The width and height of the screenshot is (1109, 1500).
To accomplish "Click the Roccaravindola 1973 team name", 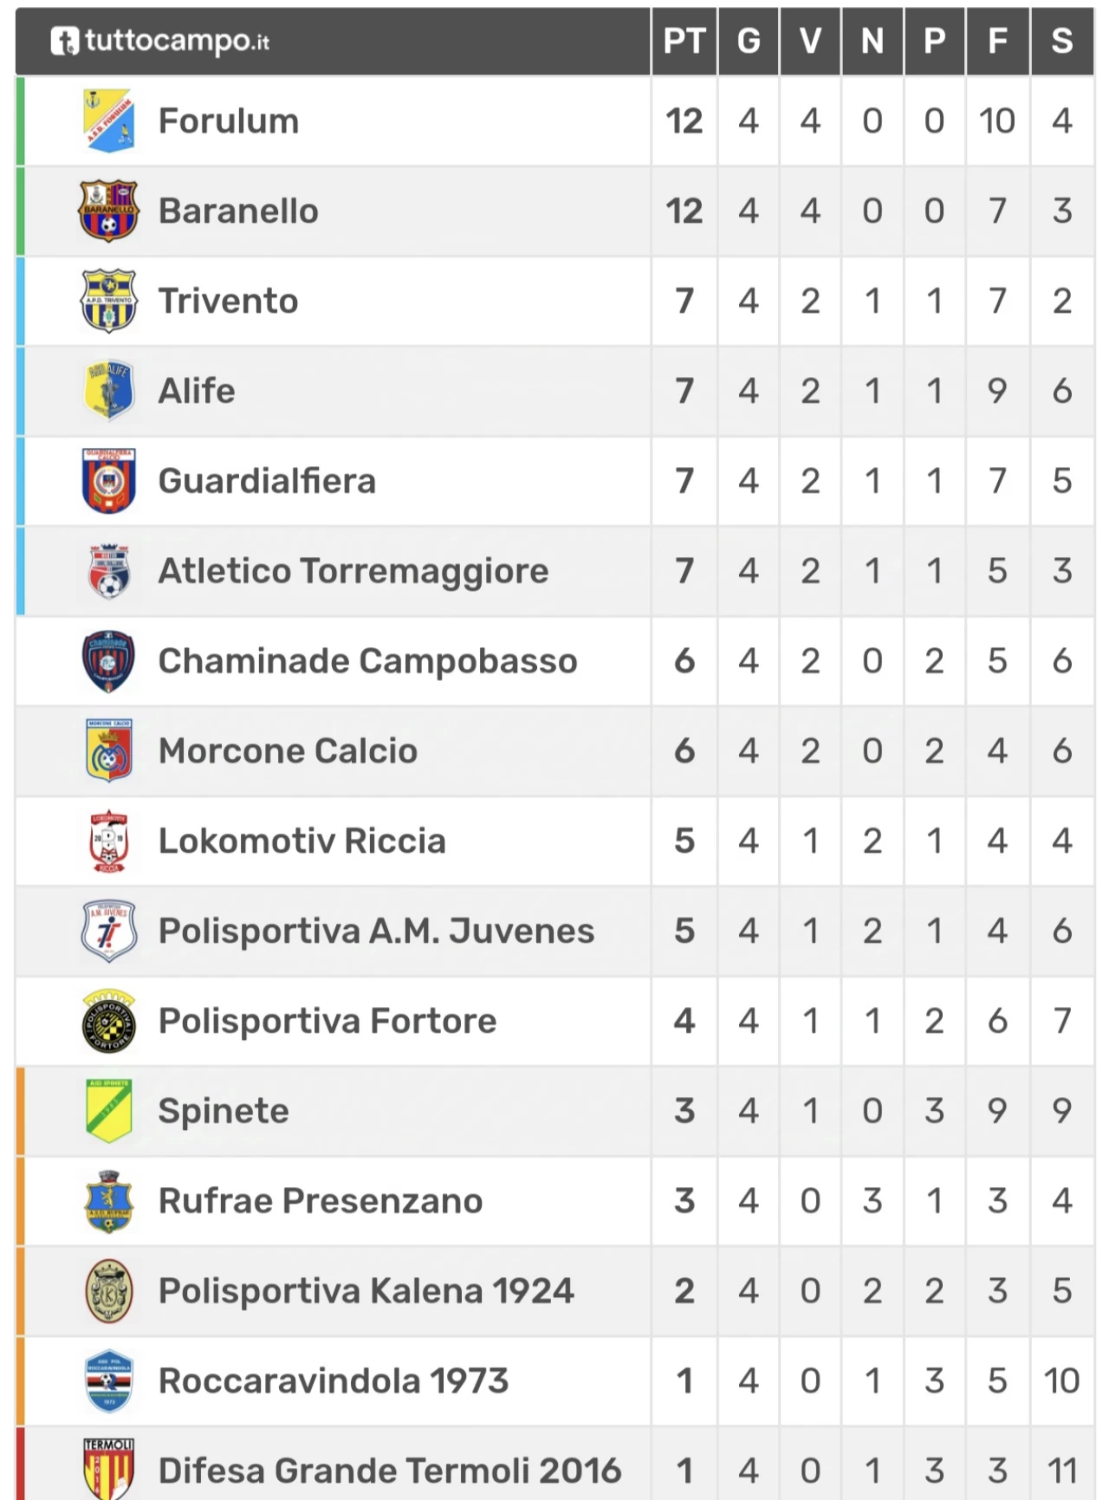I will click(334, 1381).
